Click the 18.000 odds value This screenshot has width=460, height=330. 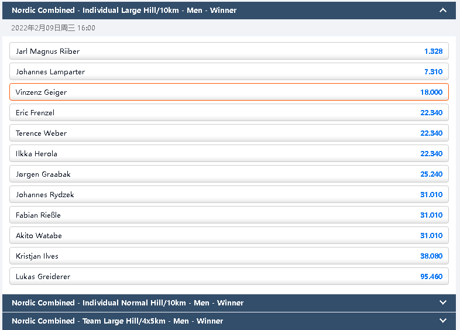pos(431,92)
